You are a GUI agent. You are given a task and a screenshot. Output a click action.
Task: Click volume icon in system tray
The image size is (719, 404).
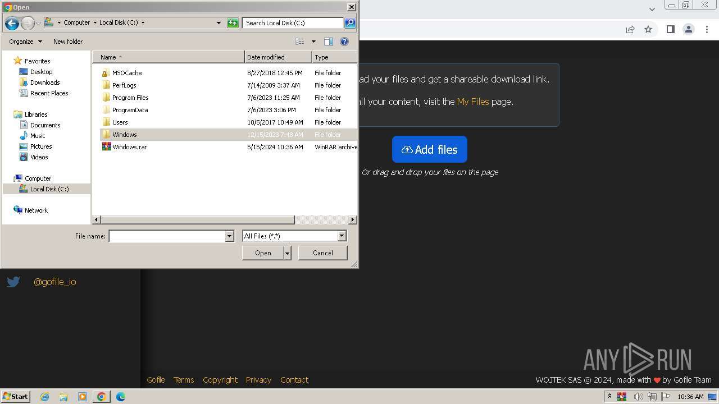638,397
